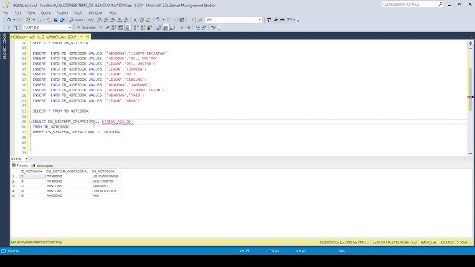Viewport: 475px width, 267px height.
Task: Open the USE find combo box dropdown
Action: (260, 20)
